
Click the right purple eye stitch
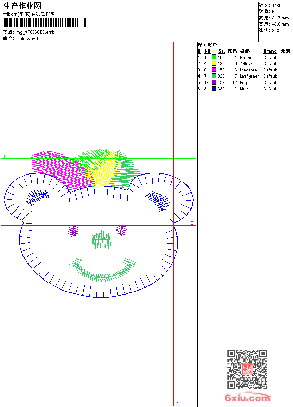coord(121,230)
